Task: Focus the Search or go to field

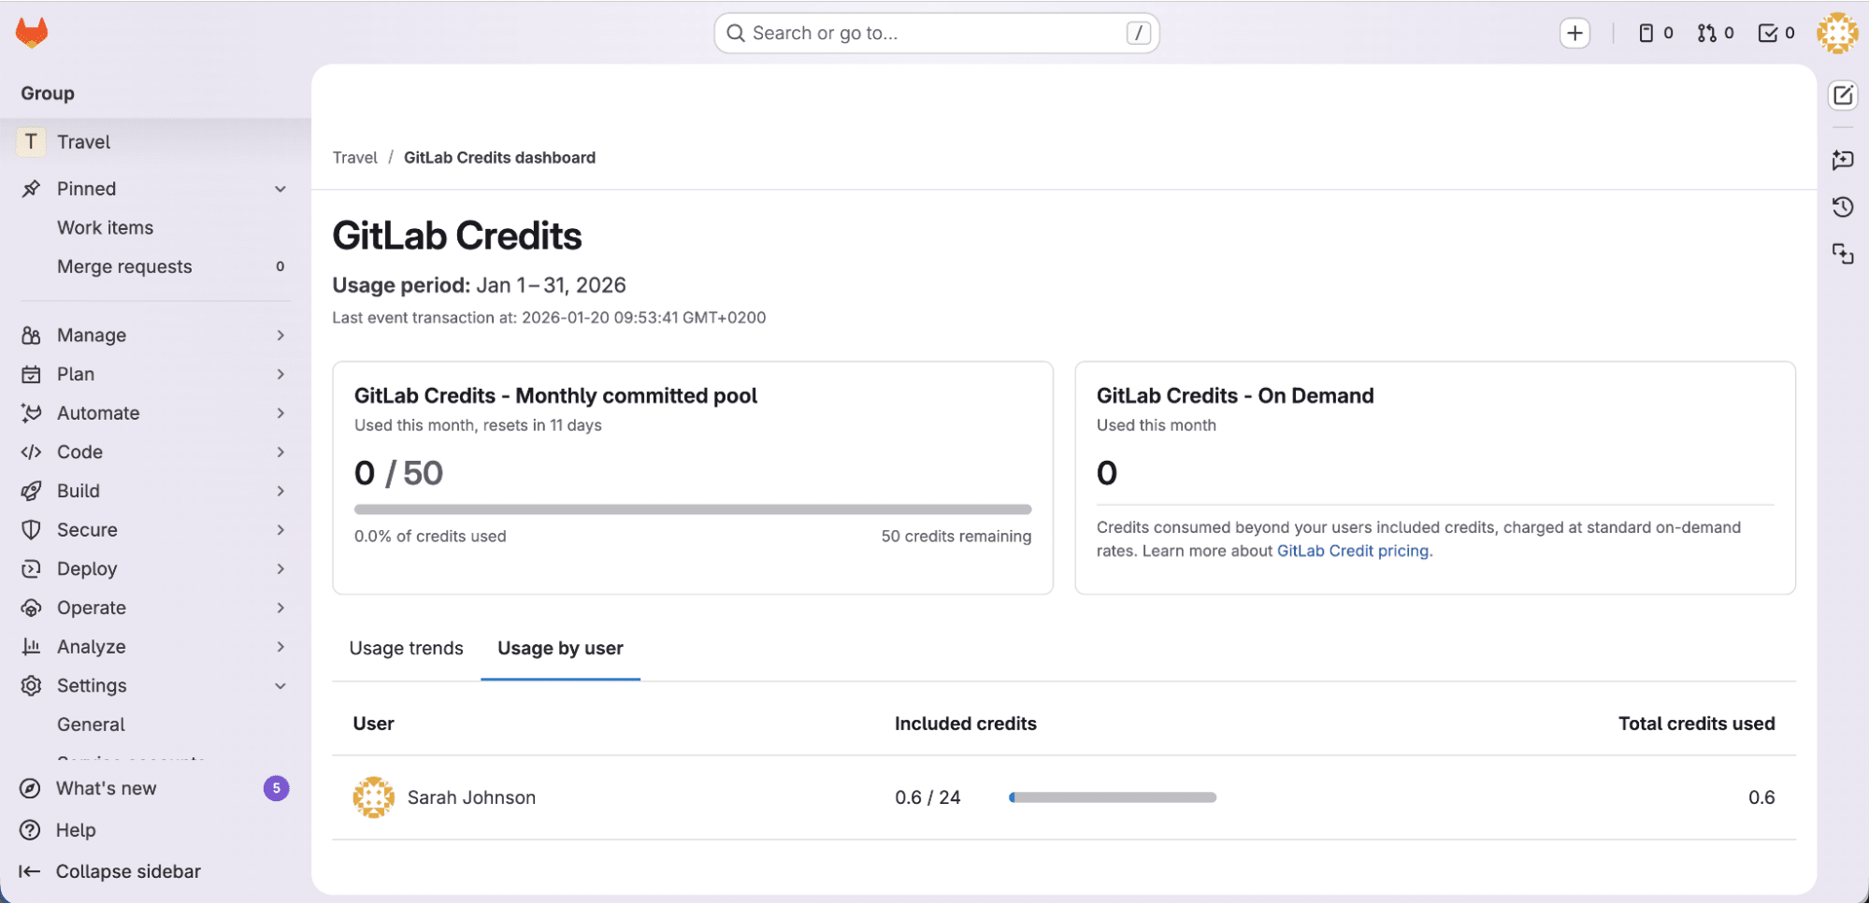Action: (935, 32)
